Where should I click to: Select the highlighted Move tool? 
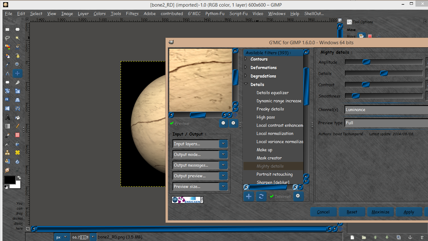[x=18, y=73]
